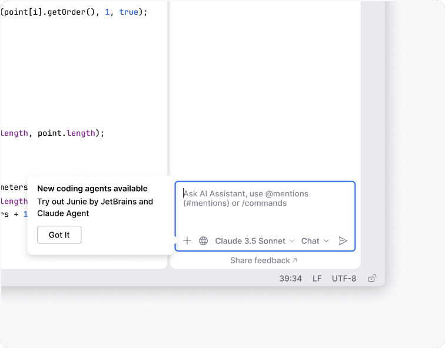The width and height of the screenshot is (445, 348).
Task: Click the globe icon in chat input
Action: [204, 240]
